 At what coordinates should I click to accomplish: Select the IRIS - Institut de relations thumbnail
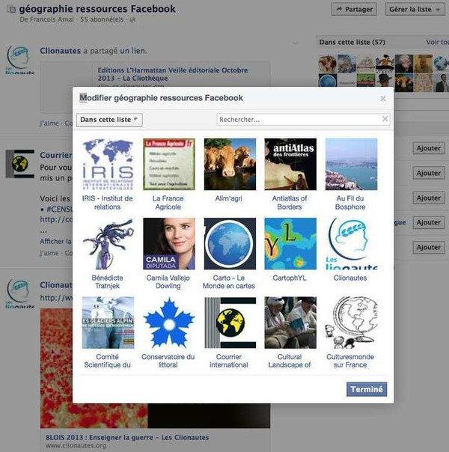coord(108,165)
